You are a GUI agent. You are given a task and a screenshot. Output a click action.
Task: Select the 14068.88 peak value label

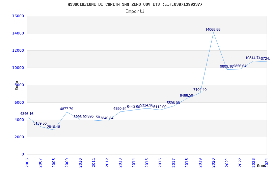213,29
